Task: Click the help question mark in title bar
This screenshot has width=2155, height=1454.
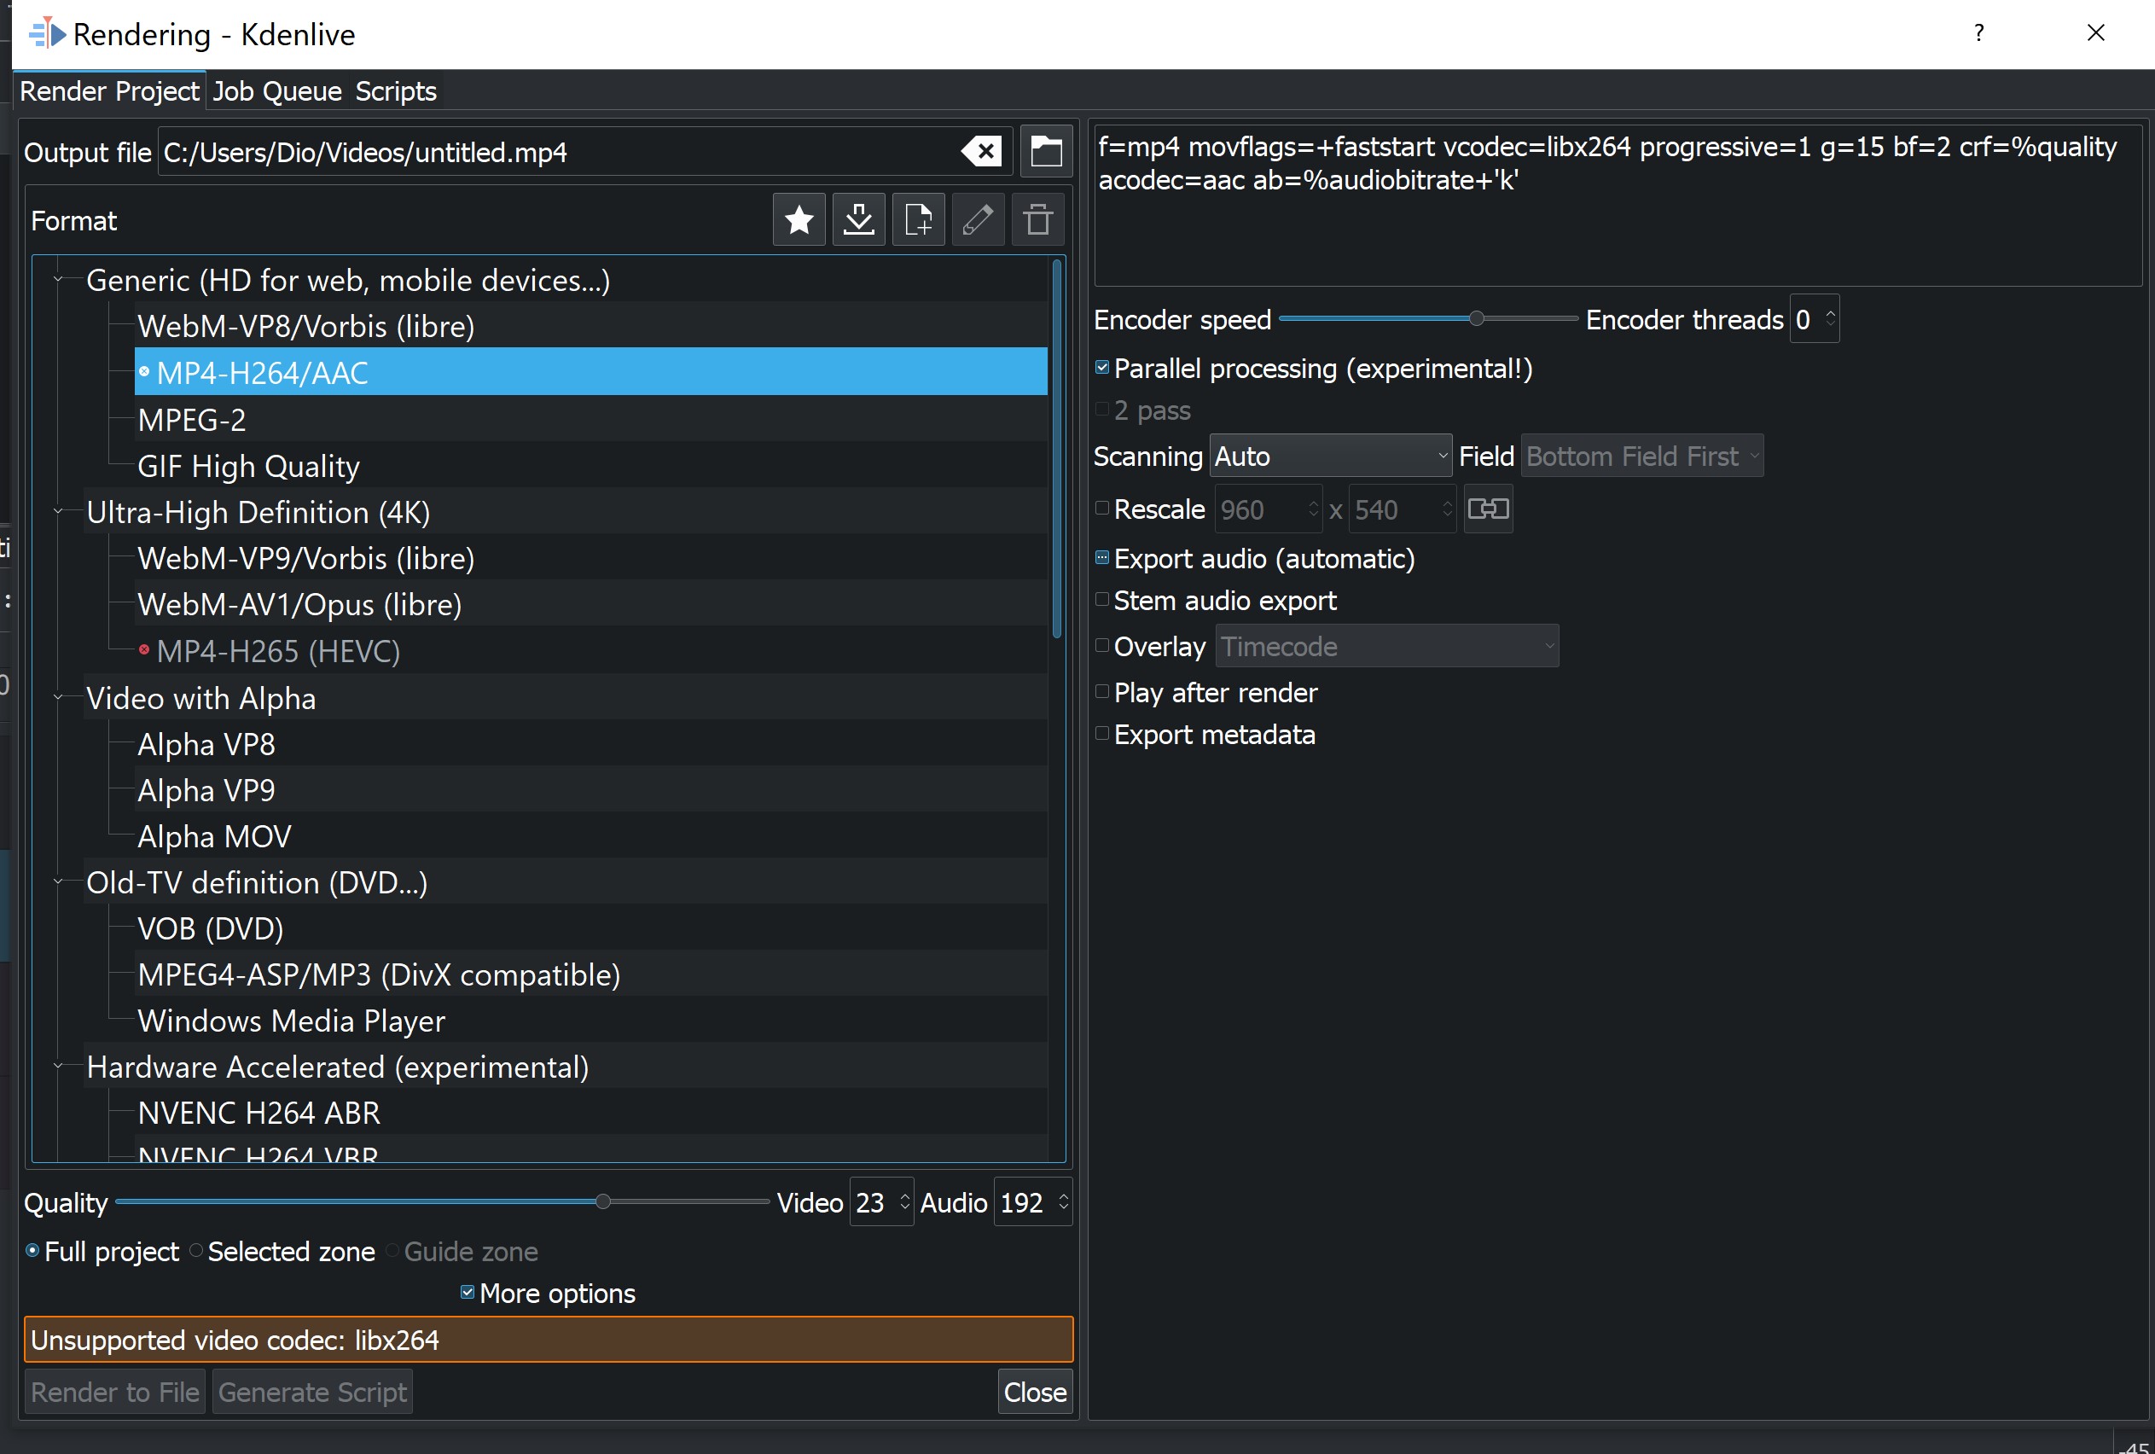Action: (1979, 33)
